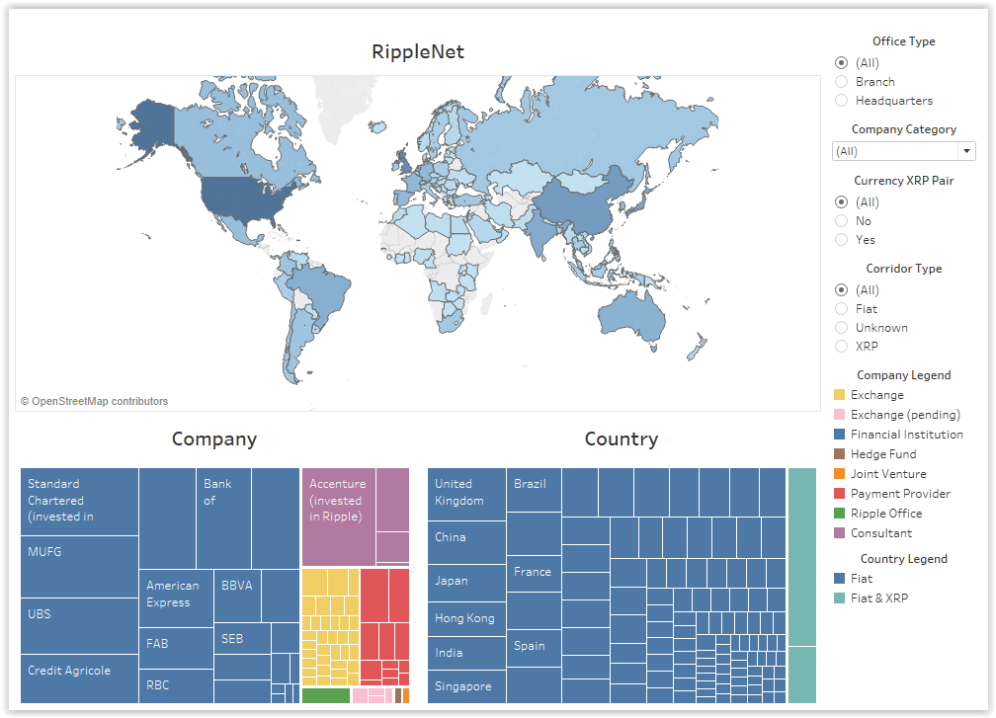Screen dimensions: 996x718
Task: Click the Hedge Fund brown swatch
Action: click(839, 454)
